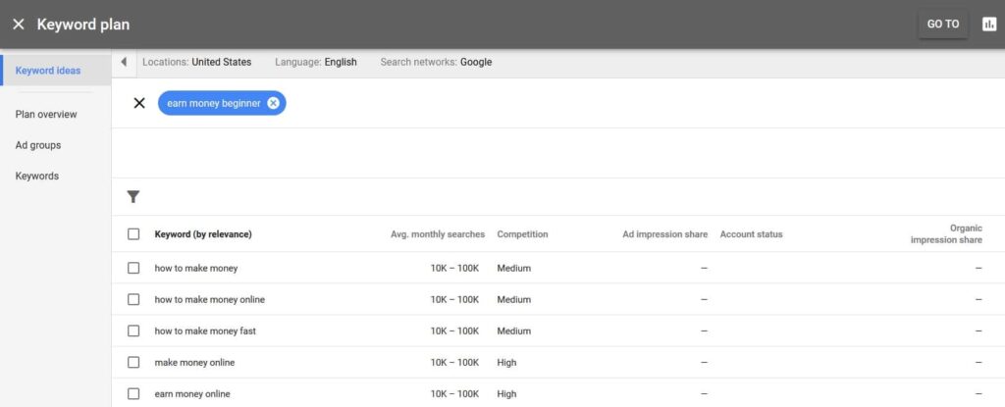Screen dimensions: 1005x407
Task: Switch to Ad groups section
Action: (x=38, y=145)
